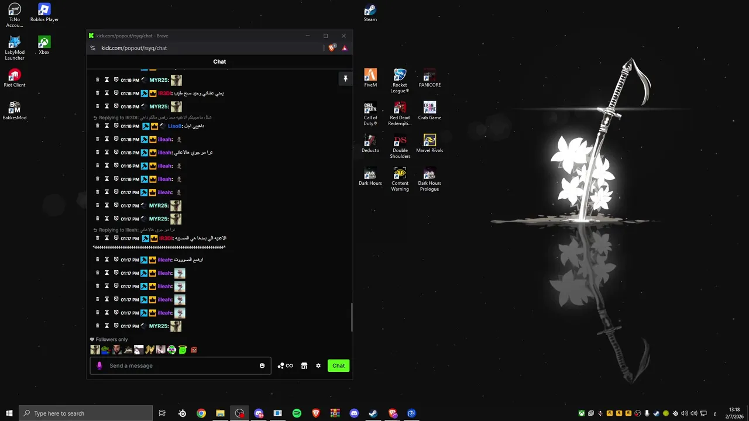749x421 pixels.
Task: Click username Liso8 in chat
Action: 175,126
